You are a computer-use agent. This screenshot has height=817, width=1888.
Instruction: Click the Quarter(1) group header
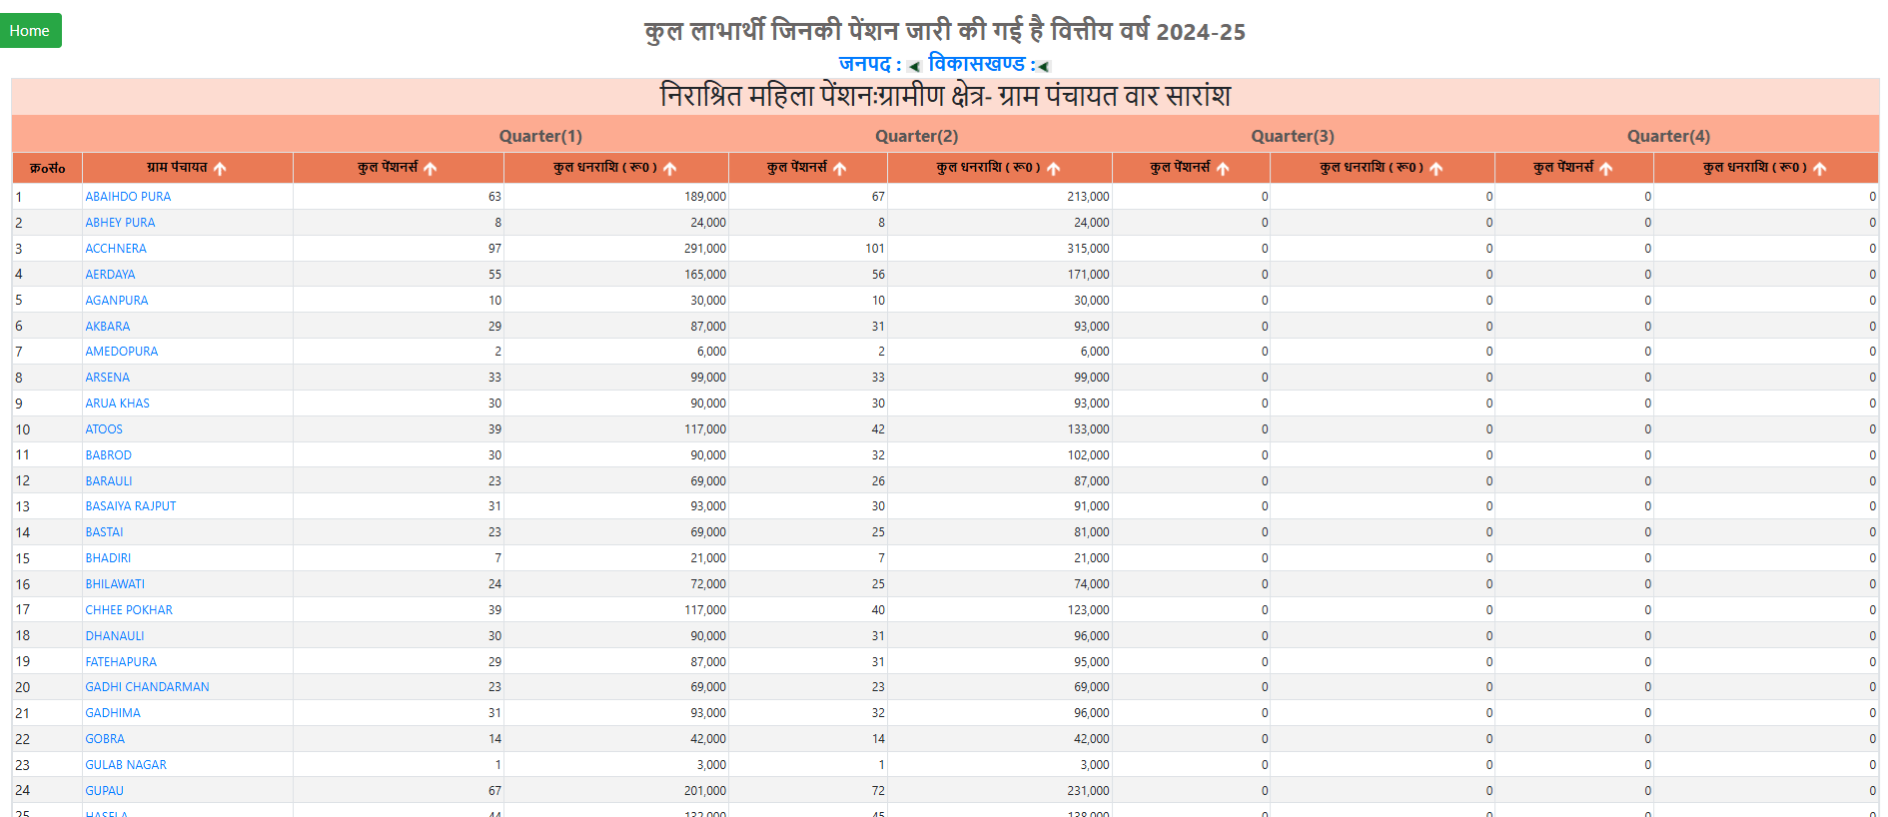coord(540,136)
